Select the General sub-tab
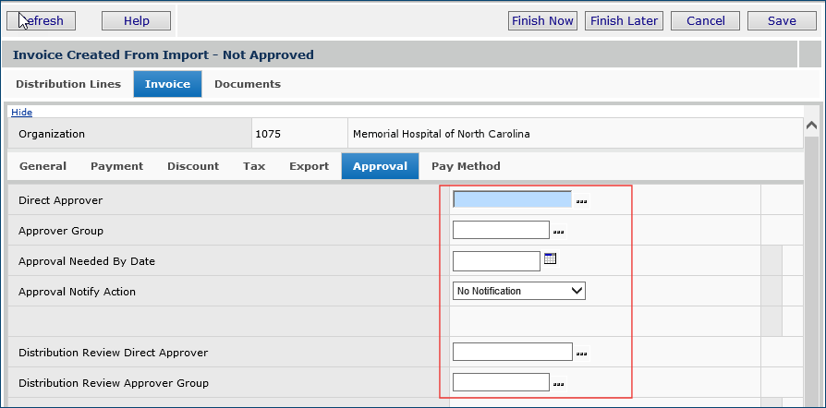Image resolution: width=826 pixels, height=408 pixels. (x=43, y=166)
